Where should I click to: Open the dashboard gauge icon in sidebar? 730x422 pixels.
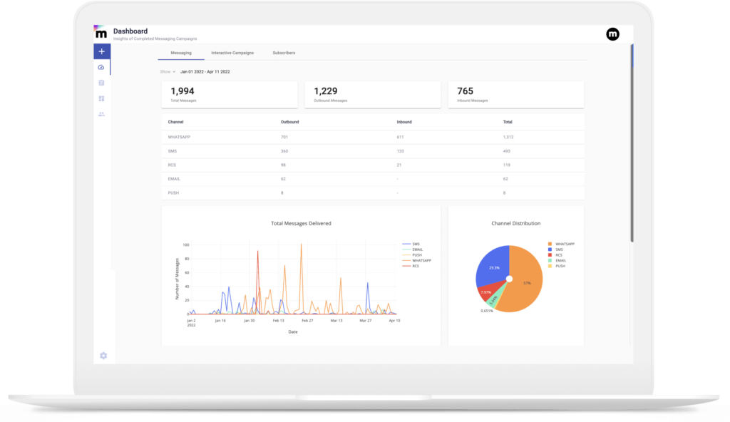click(x=101, y=68)
